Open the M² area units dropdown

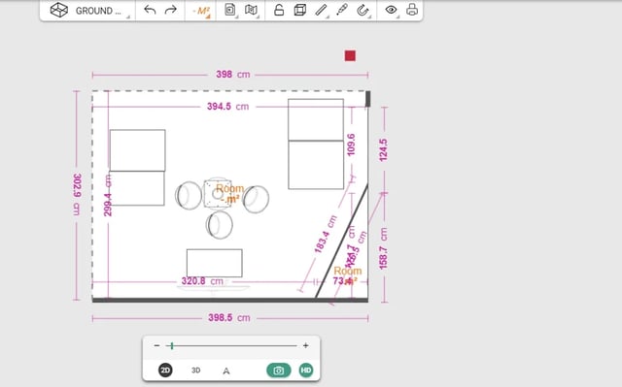(201, 11)
